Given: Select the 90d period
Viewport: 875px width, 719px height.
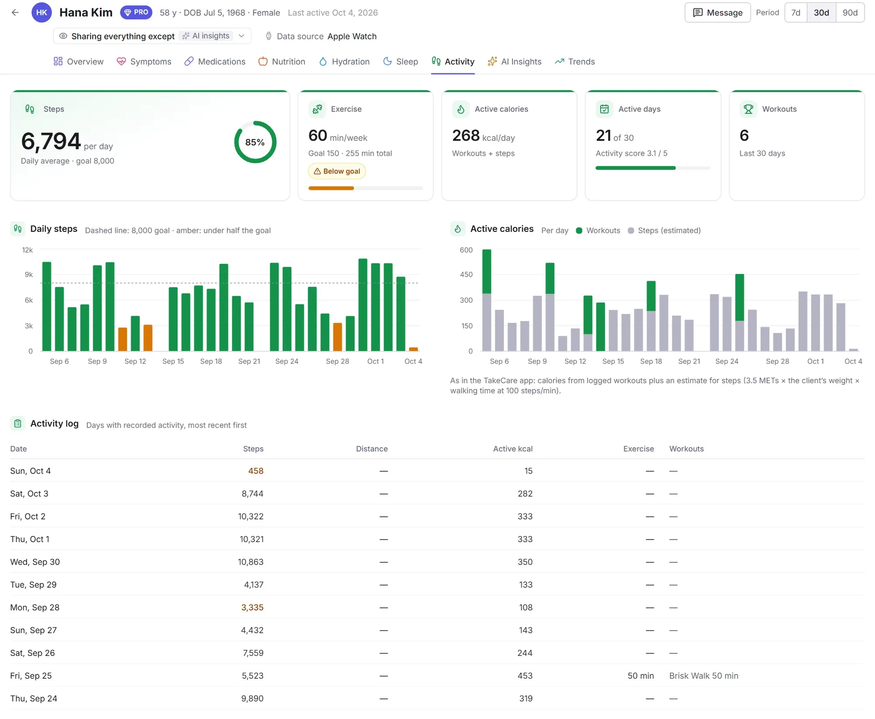Looking at the screenshot, I should tap(850, 13).
